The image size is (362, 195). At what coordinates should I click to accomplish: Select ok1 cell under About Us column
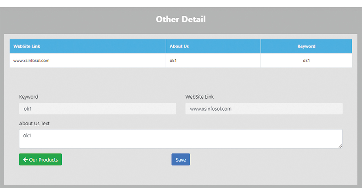tap(173, 61)
